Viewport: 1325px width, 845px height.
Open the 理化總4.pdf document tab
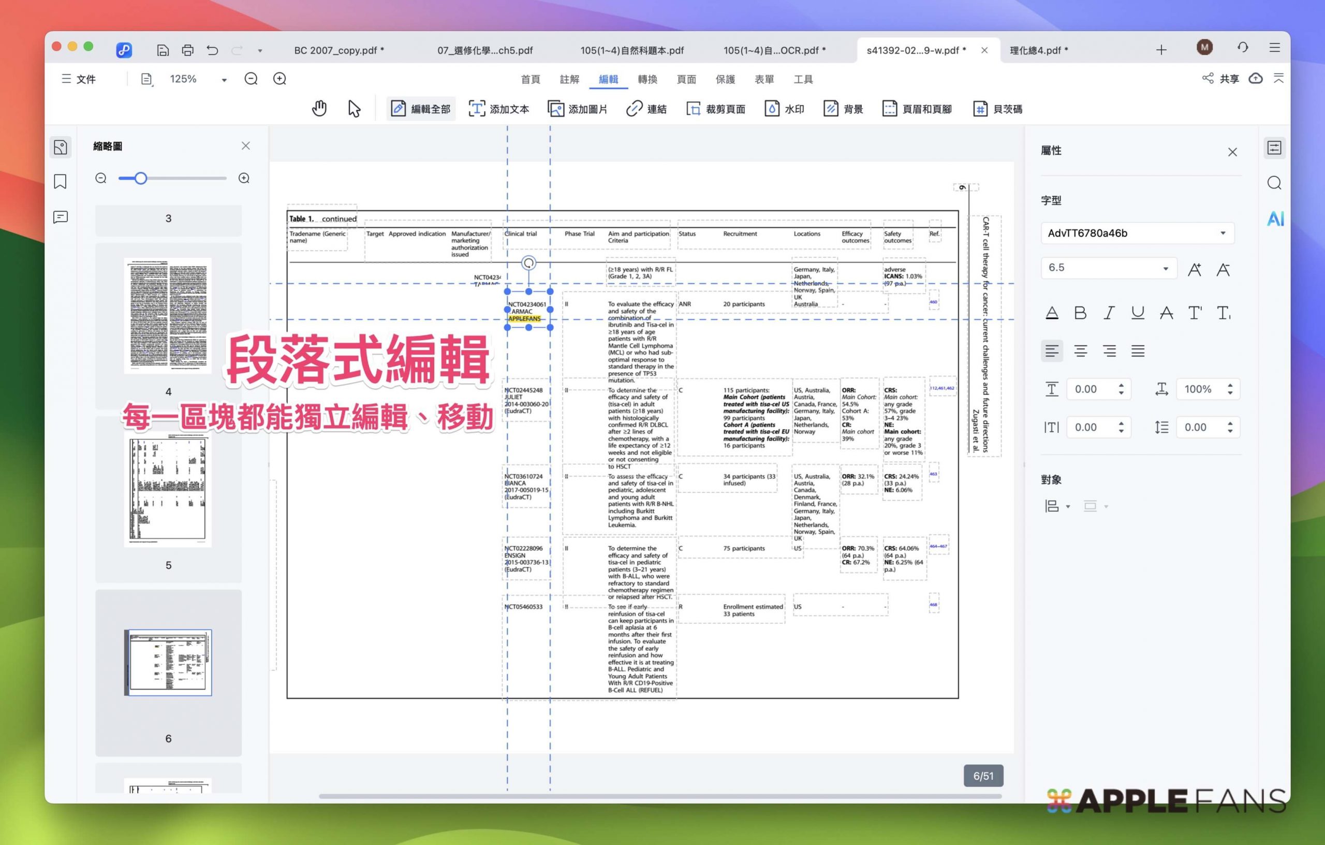(1038, 50)
